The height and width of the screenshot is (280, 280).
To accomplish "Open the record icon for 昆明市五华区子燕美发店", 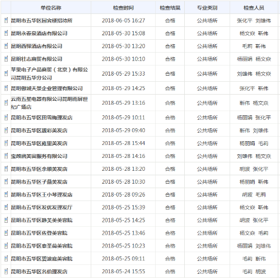I will (x=6, y=181).
